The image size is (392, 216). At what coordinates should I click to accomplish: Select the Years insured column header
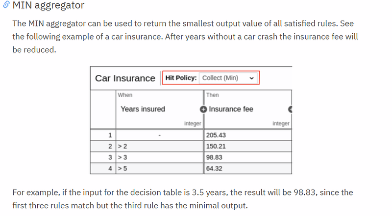point(143,109)
